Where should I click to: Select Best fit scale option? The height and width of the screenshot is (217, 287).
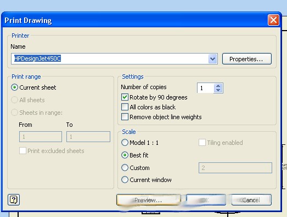(125, 155)
